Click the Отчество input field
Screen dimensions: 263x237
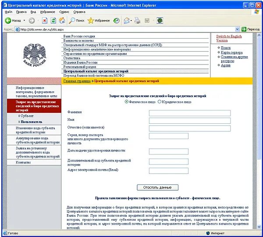(x=190, y=129)
